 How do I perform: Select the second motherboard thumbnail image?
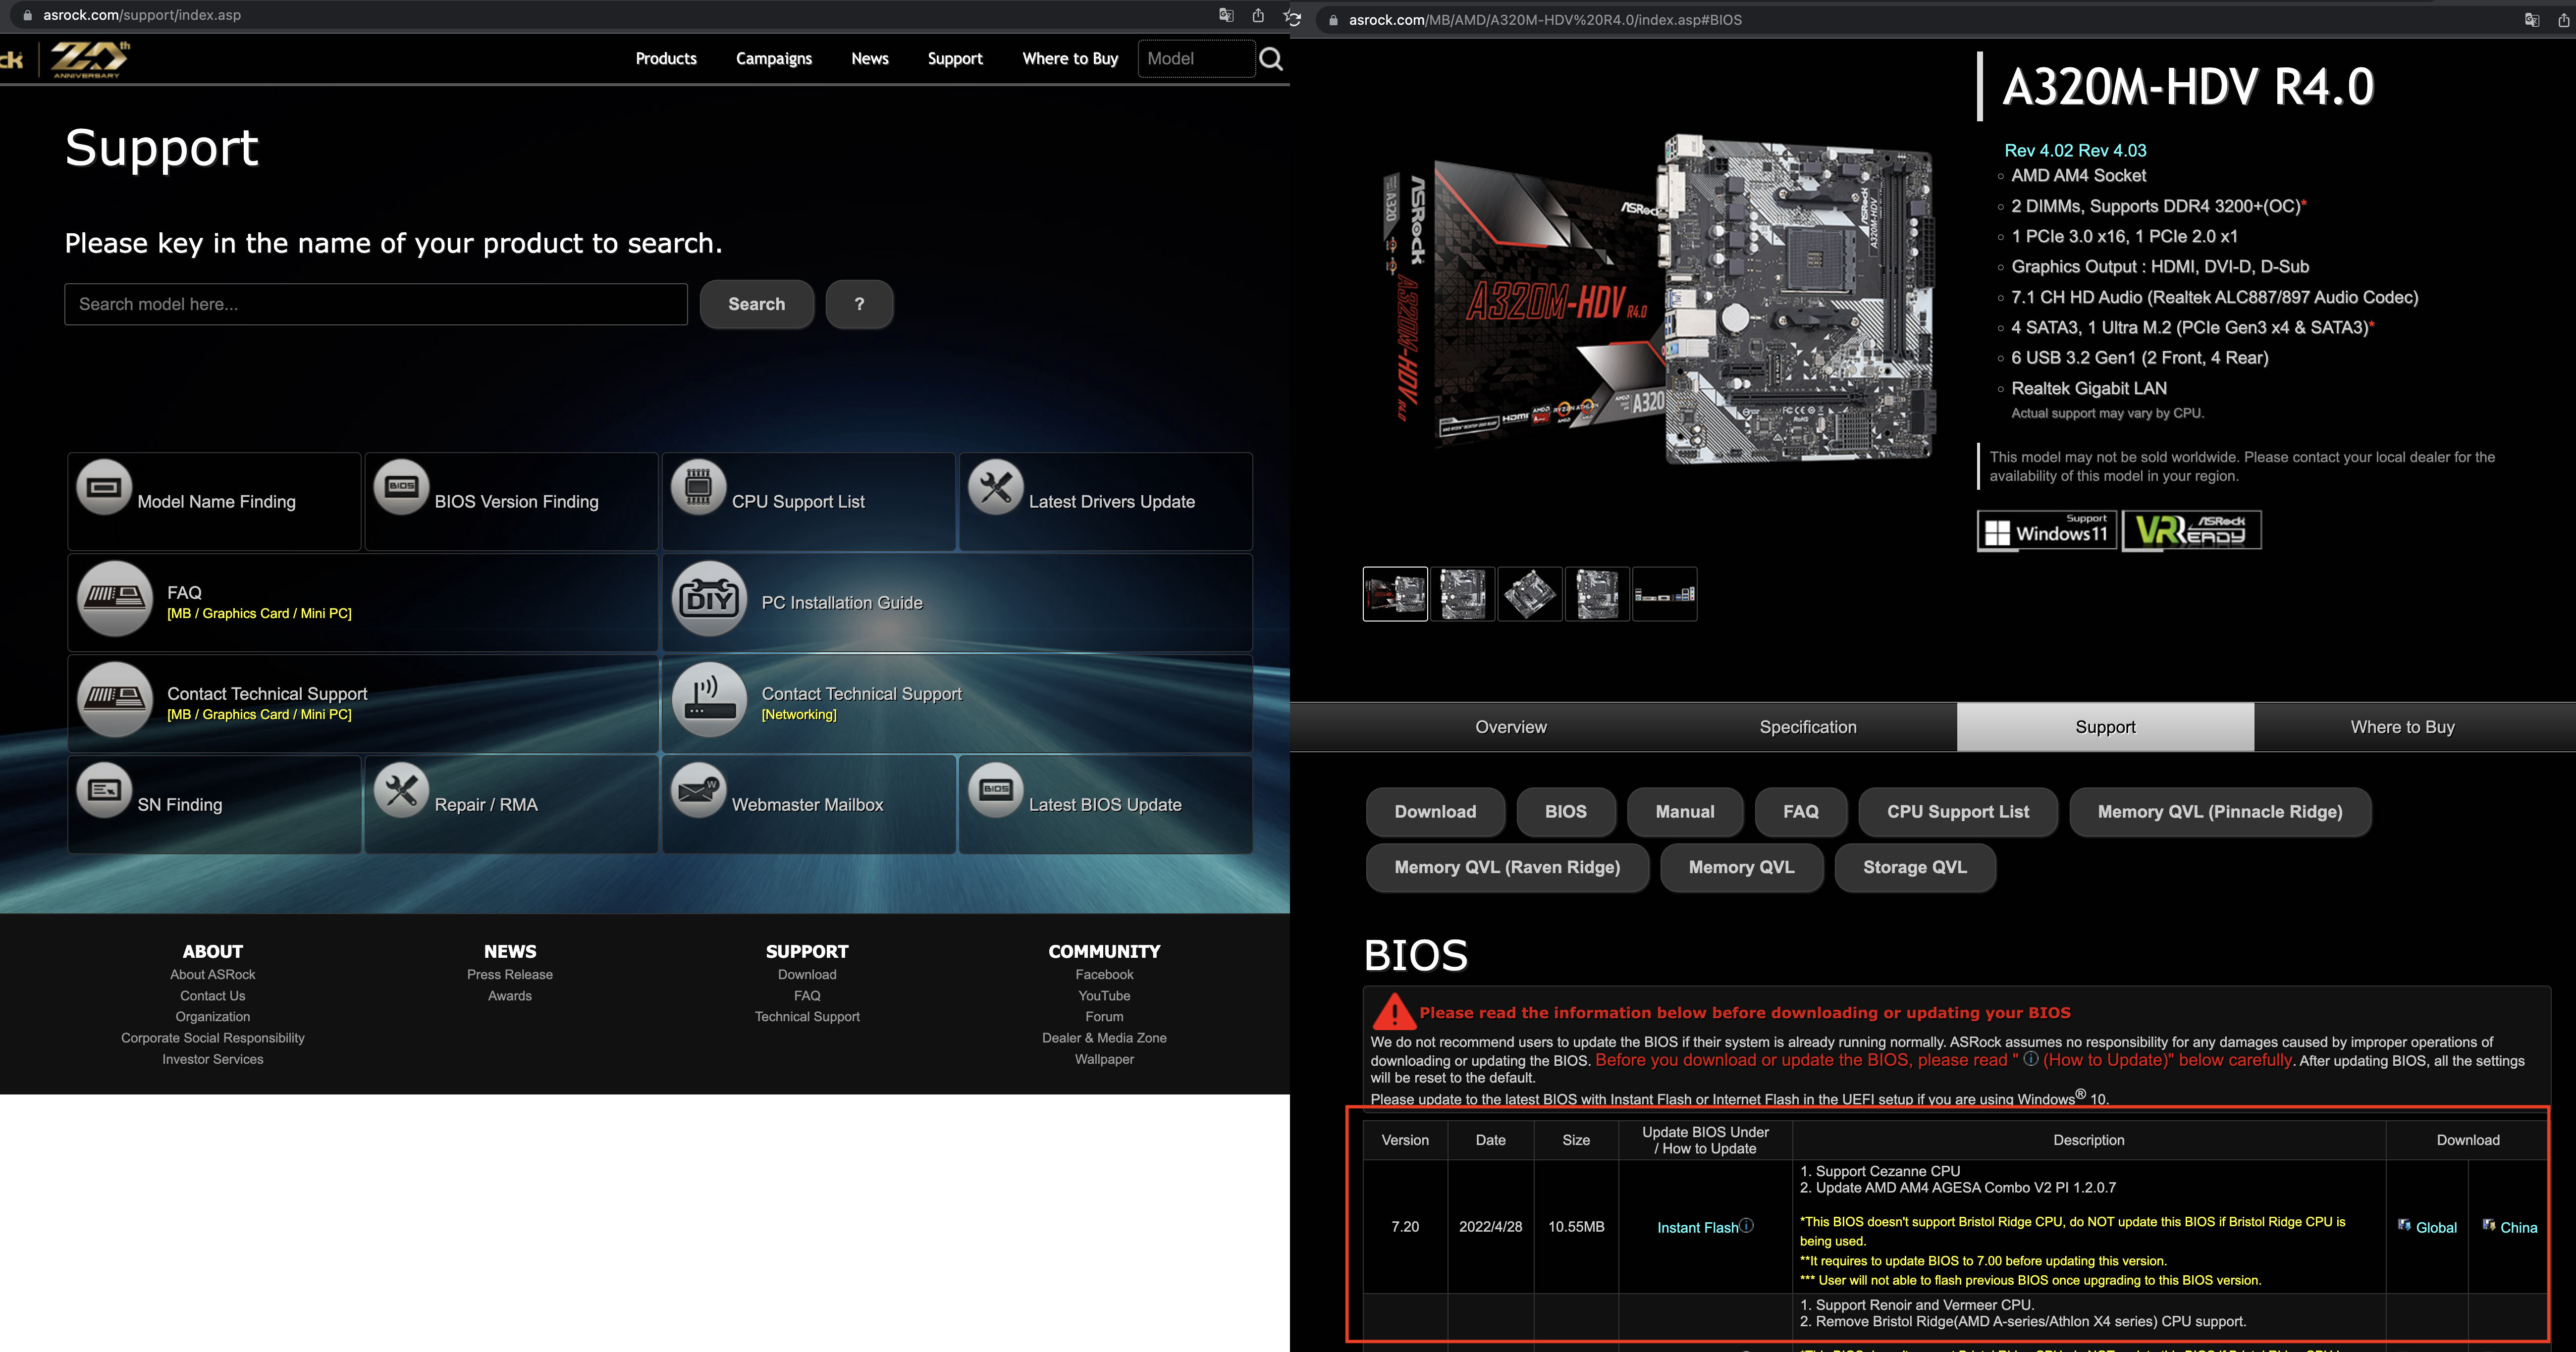[x=1462, y=594]
